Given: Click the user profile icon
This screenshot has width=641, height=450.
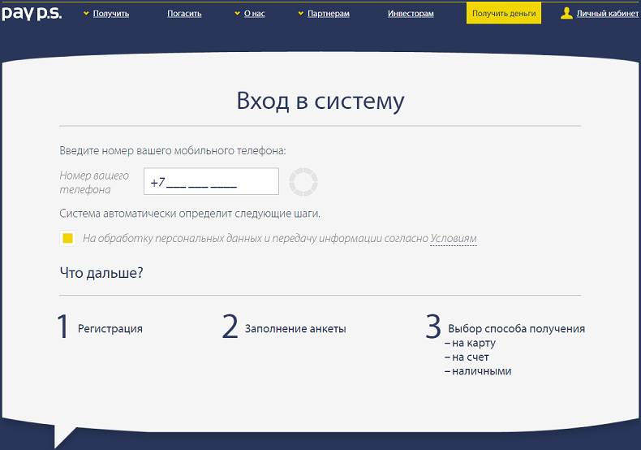Looking at the screenshot, I should tap(566, 13).
